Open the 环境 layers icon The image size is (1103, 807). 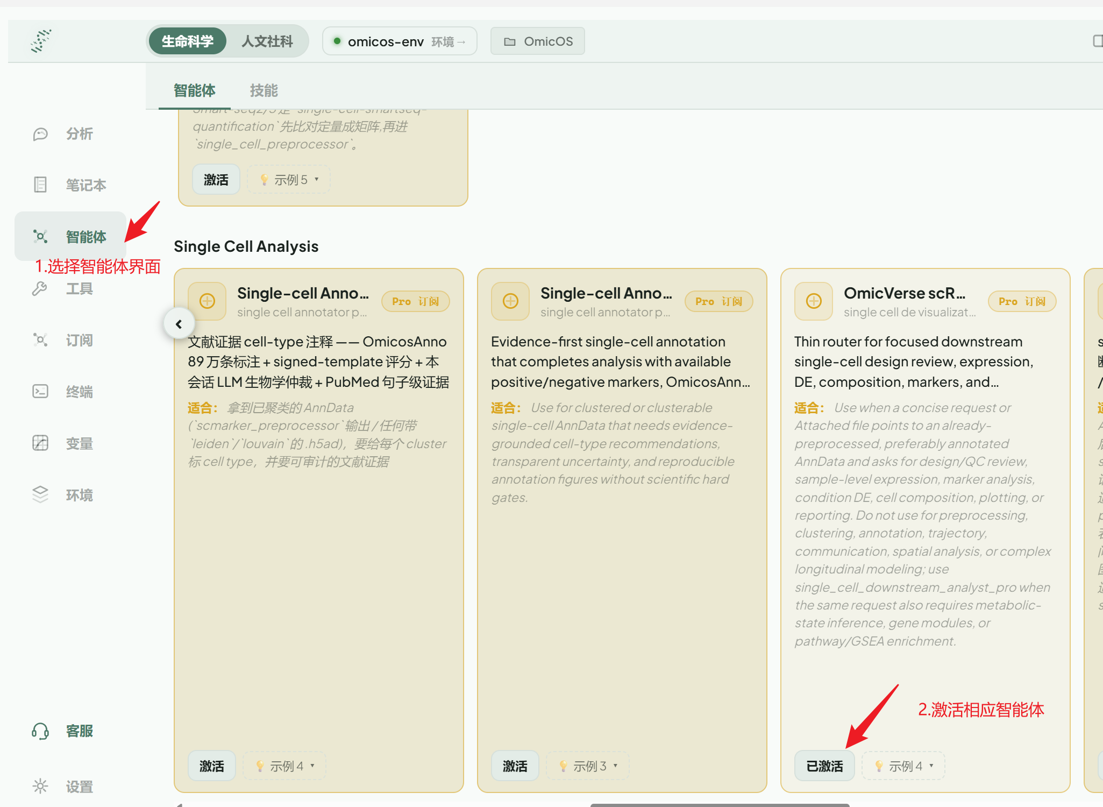tap(40, 494)
